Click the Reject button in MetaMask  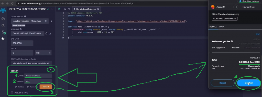coord(223,83)
